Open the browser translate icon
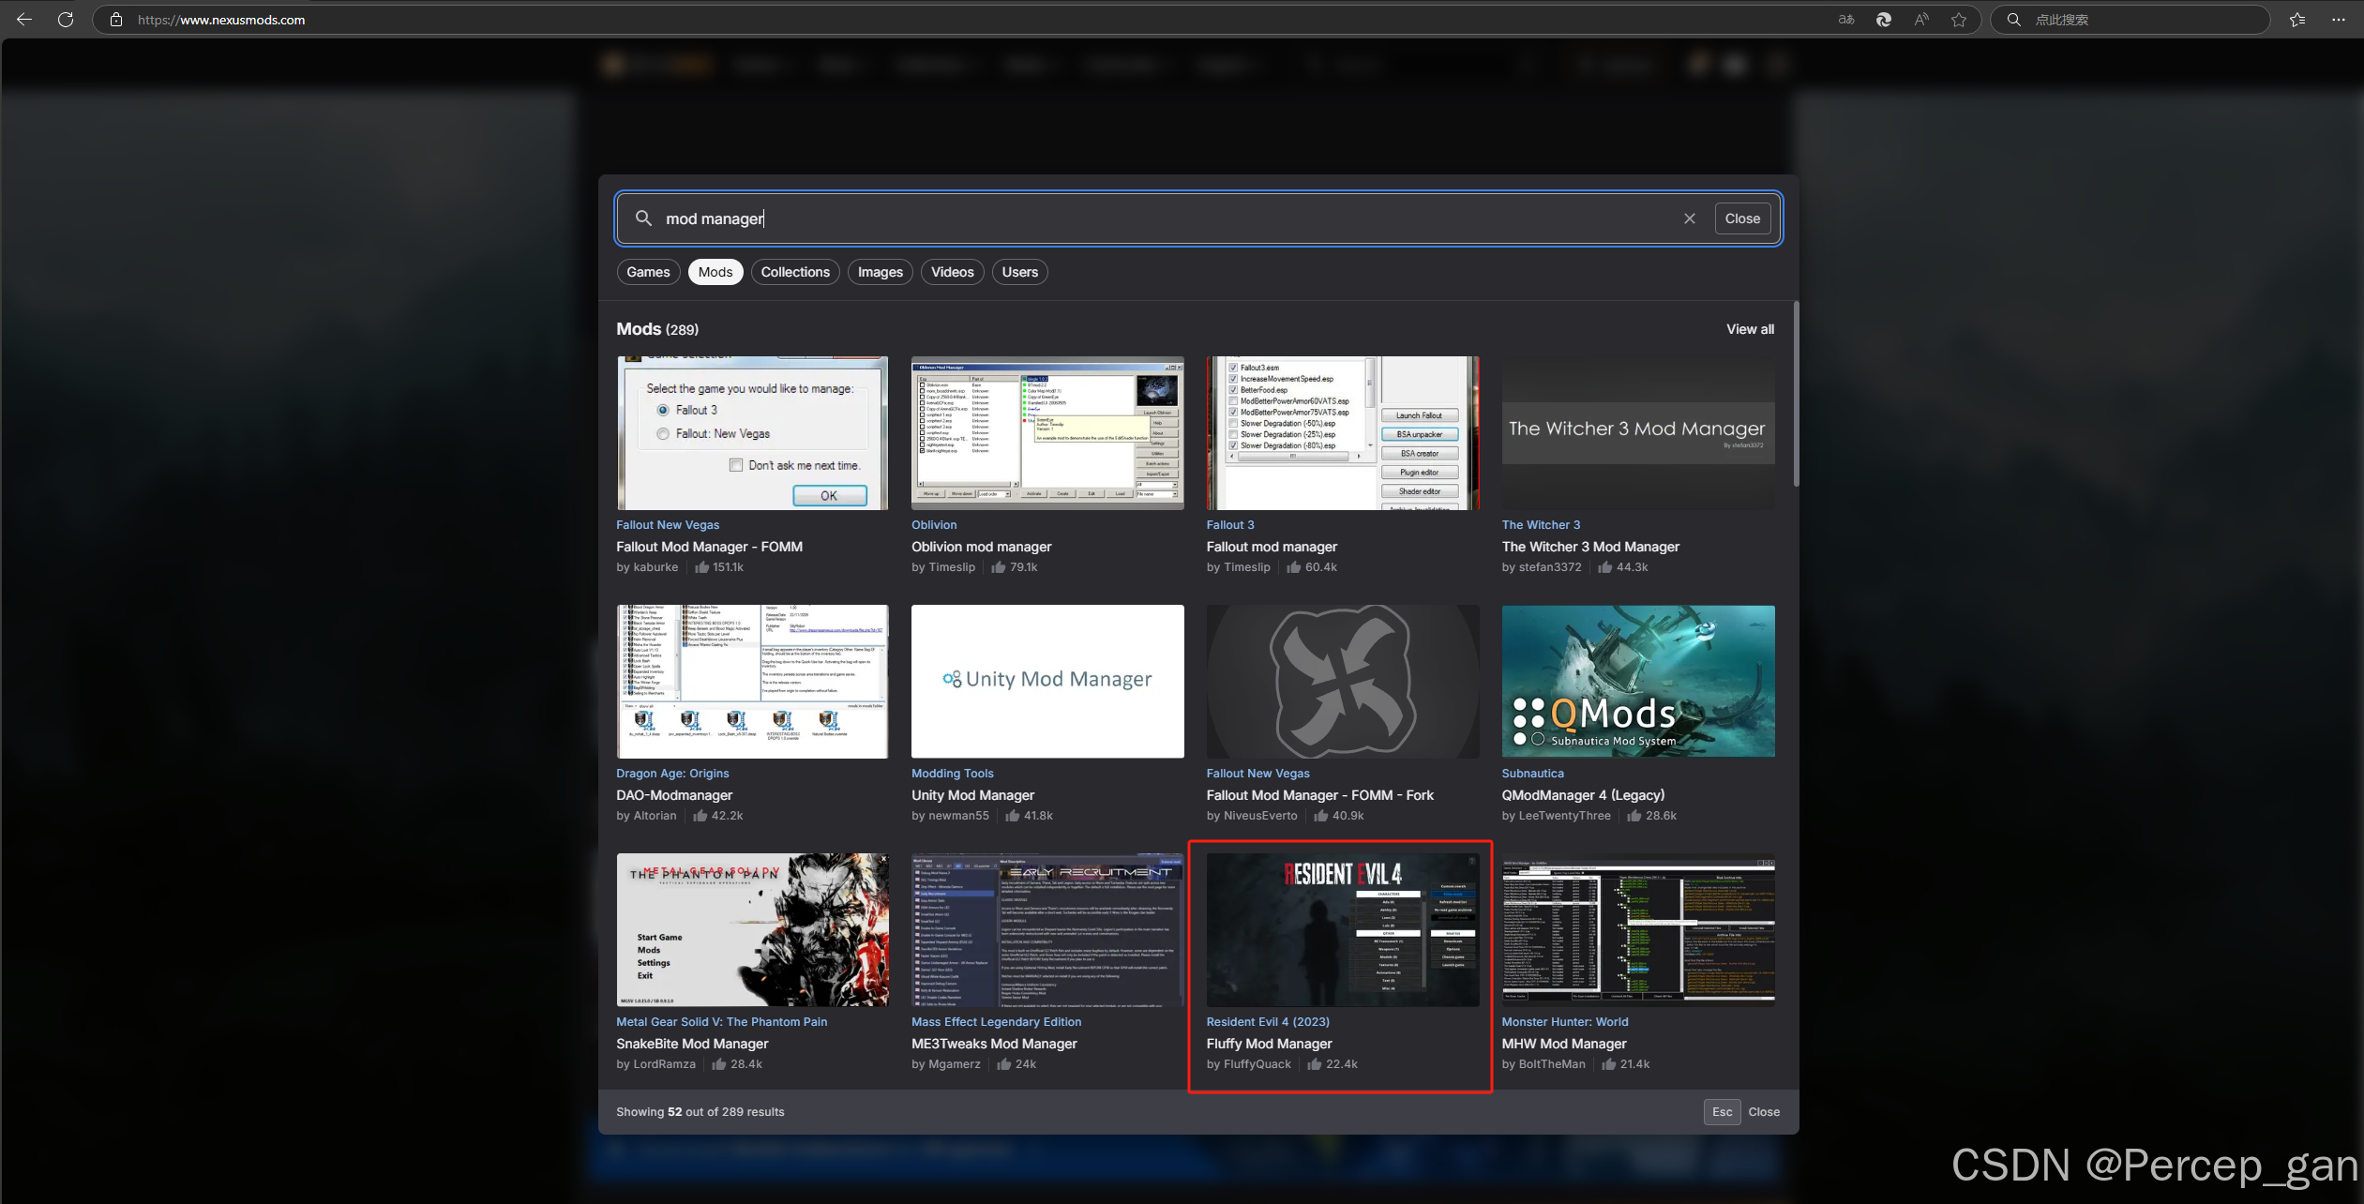The image size is (2364, 1204). tap(1846, 20)
